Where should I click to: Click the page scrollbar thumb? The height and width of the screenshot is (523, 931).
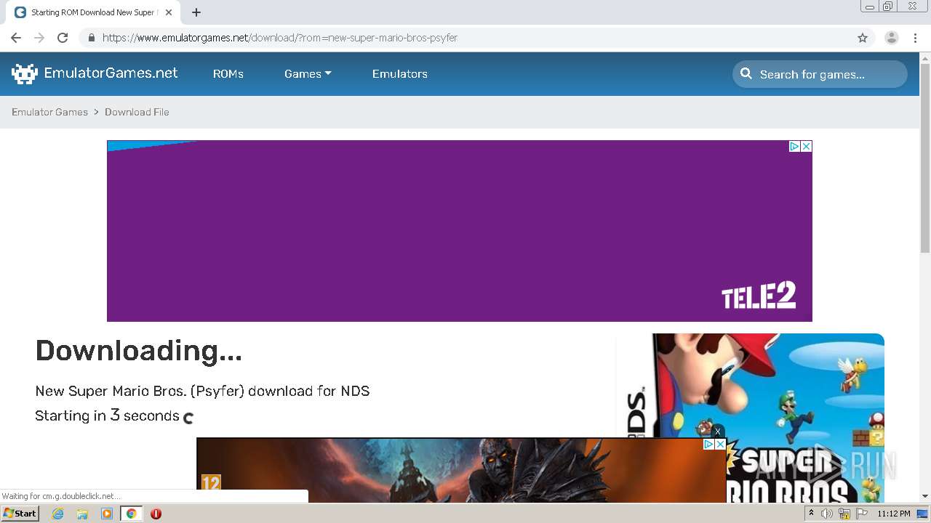coord(925,158)
